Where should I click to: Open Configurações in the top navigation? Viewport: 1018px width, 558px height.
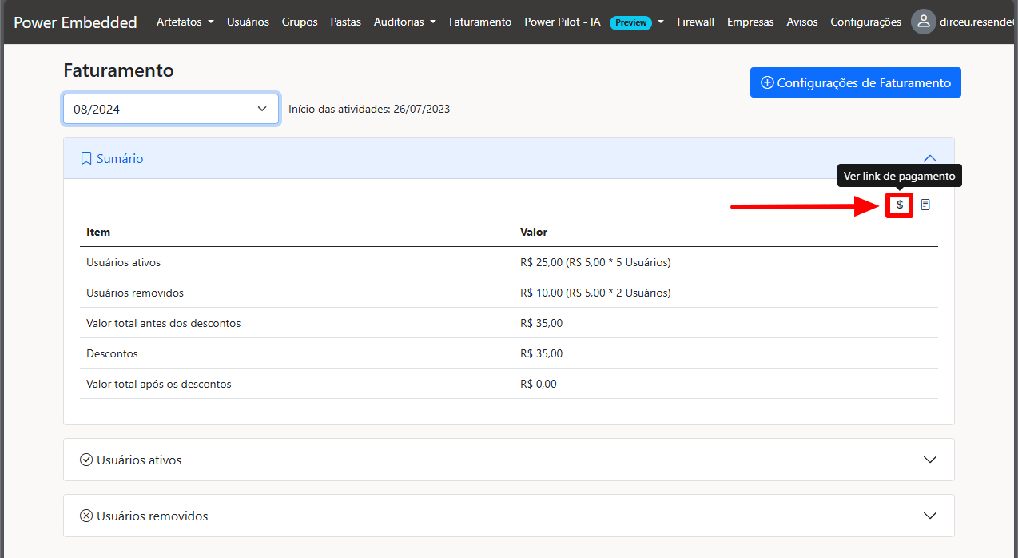point(865,22)
